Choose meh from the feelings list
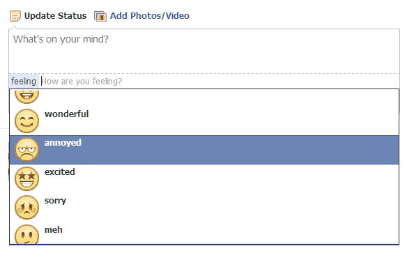The image size is (414, 253). (x=204, y=233)
